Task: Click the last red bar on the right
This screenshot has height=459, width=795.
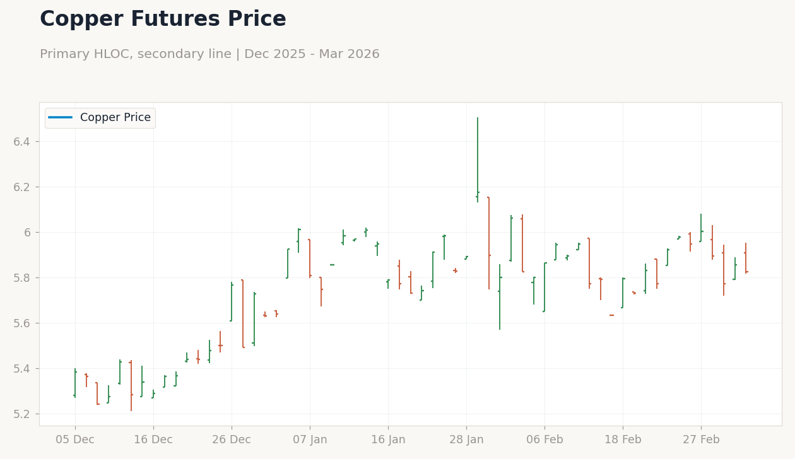Action: pos(746,259)
